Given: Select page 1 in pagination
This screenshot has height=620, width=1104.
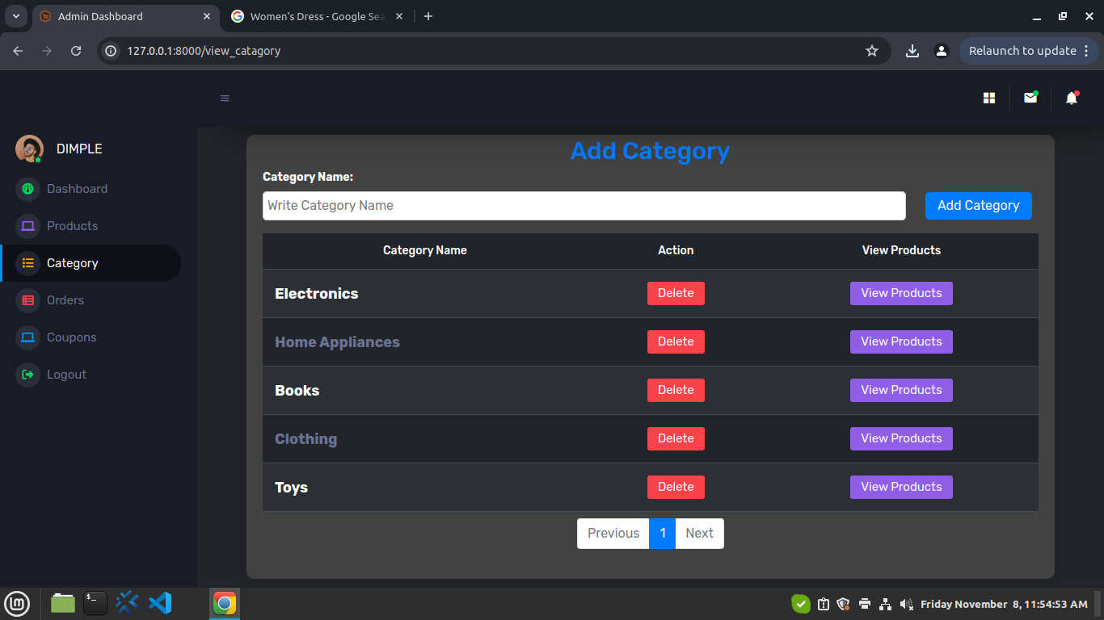Looking at the screenshot, I should (663, 534).
